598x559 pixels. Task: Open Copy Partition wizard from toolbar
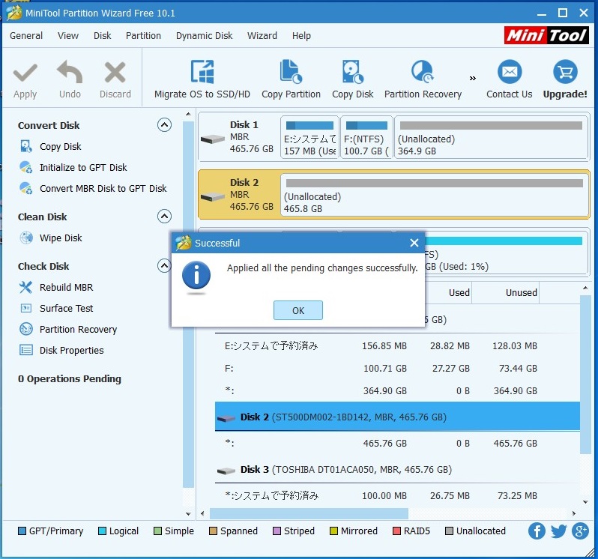click(x=291, y=79)
